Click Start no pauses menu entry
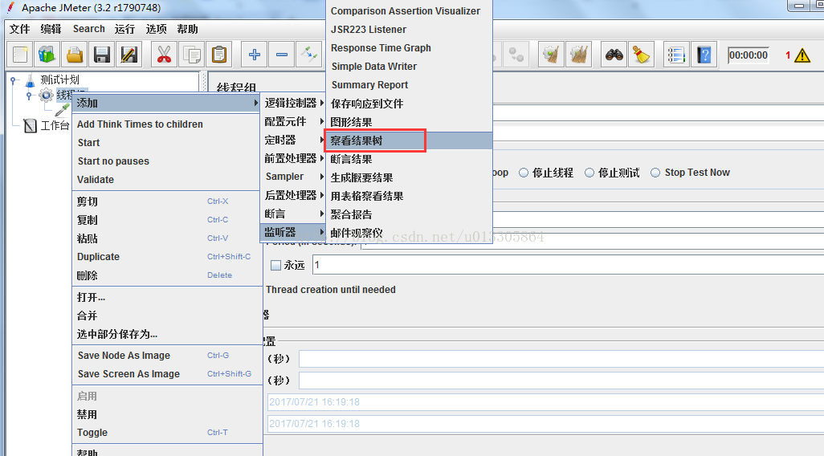Viewport: 824px width, 456px height. tap(166, 161)
